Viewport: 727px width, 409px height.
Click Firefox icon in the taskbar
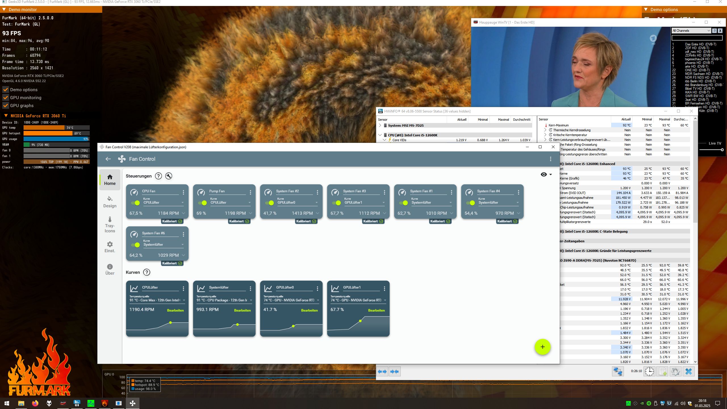35,403
